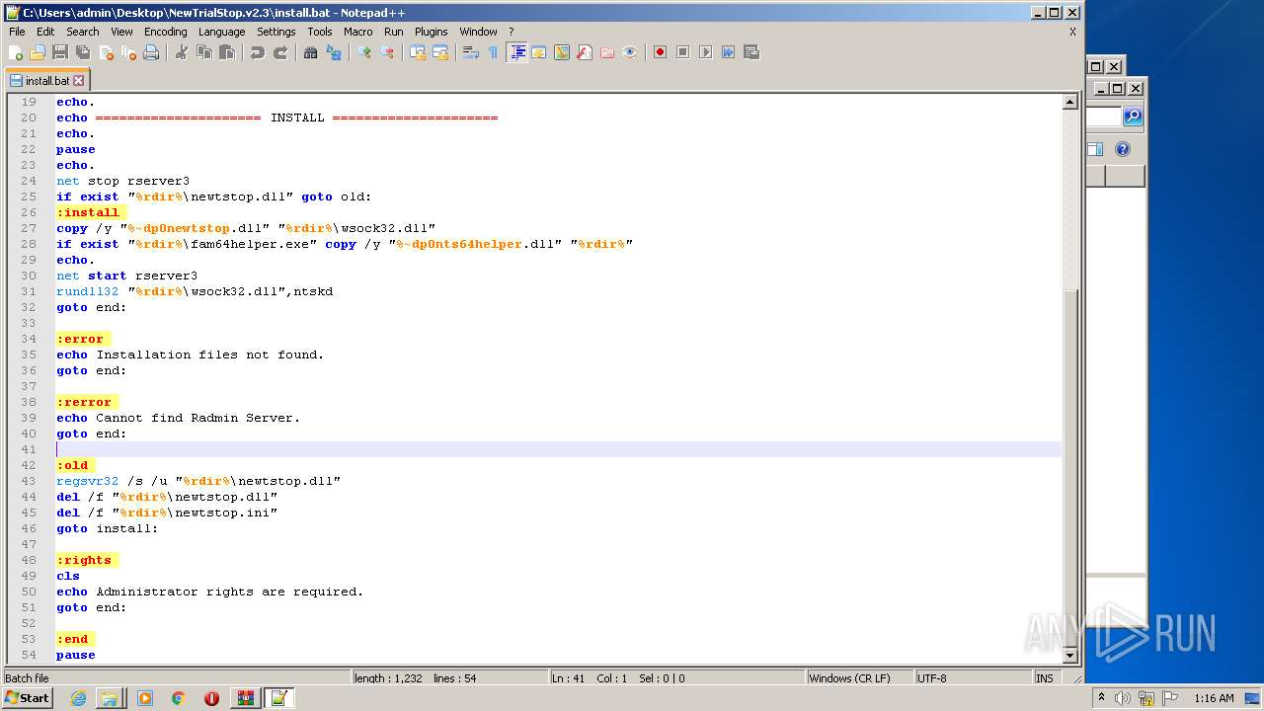Open the Plugins menu
Viewport: 1264px width, 711px height.
point(431,32)
